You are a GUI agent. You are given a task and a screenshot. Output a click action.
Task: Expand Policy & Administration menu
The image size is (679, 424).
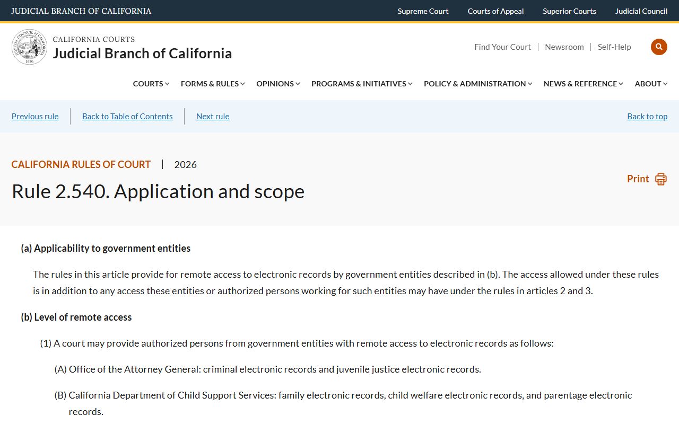coord(478,84)
